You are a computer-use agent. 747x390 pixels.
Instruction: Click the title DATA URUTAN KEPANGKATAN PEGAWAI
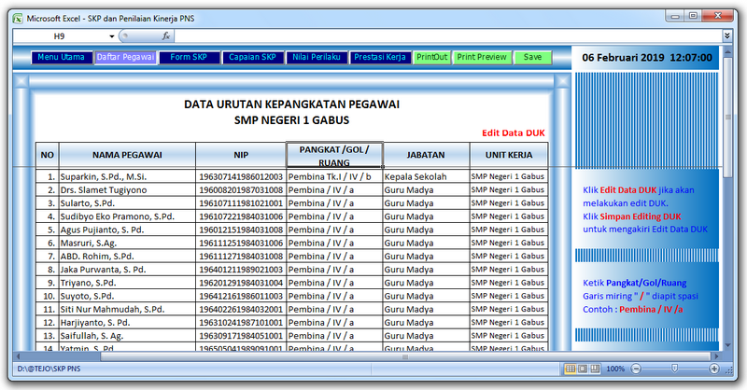[x=291, y=104]
